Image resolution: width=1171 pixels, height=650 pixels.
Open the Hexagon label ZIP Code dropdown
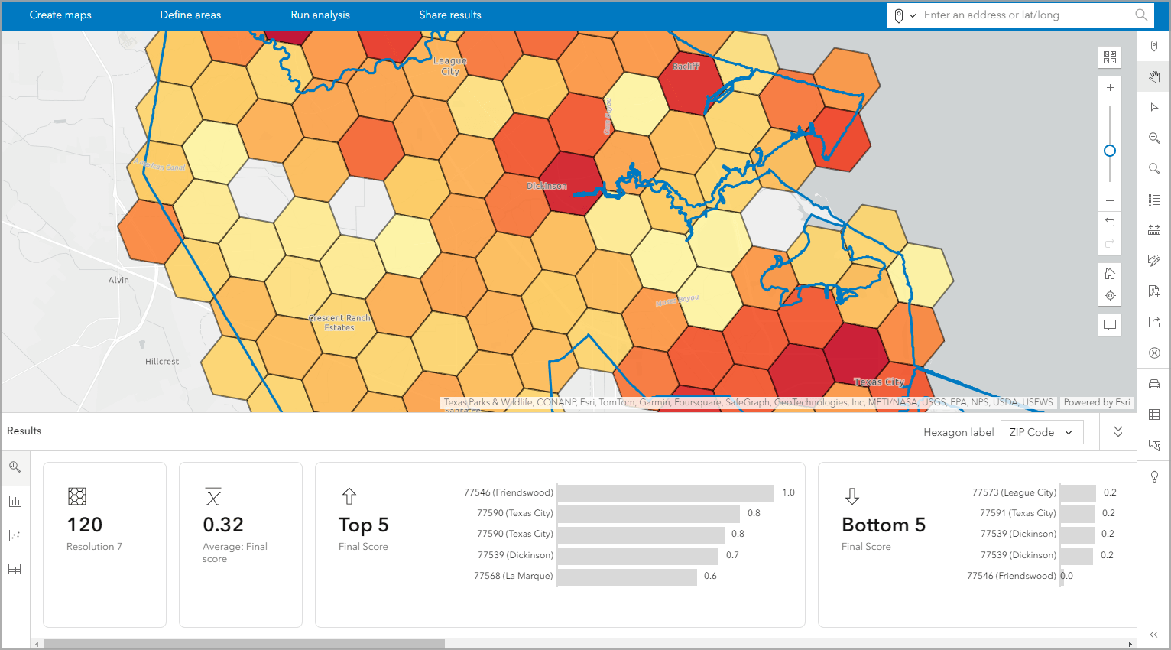1041,431
